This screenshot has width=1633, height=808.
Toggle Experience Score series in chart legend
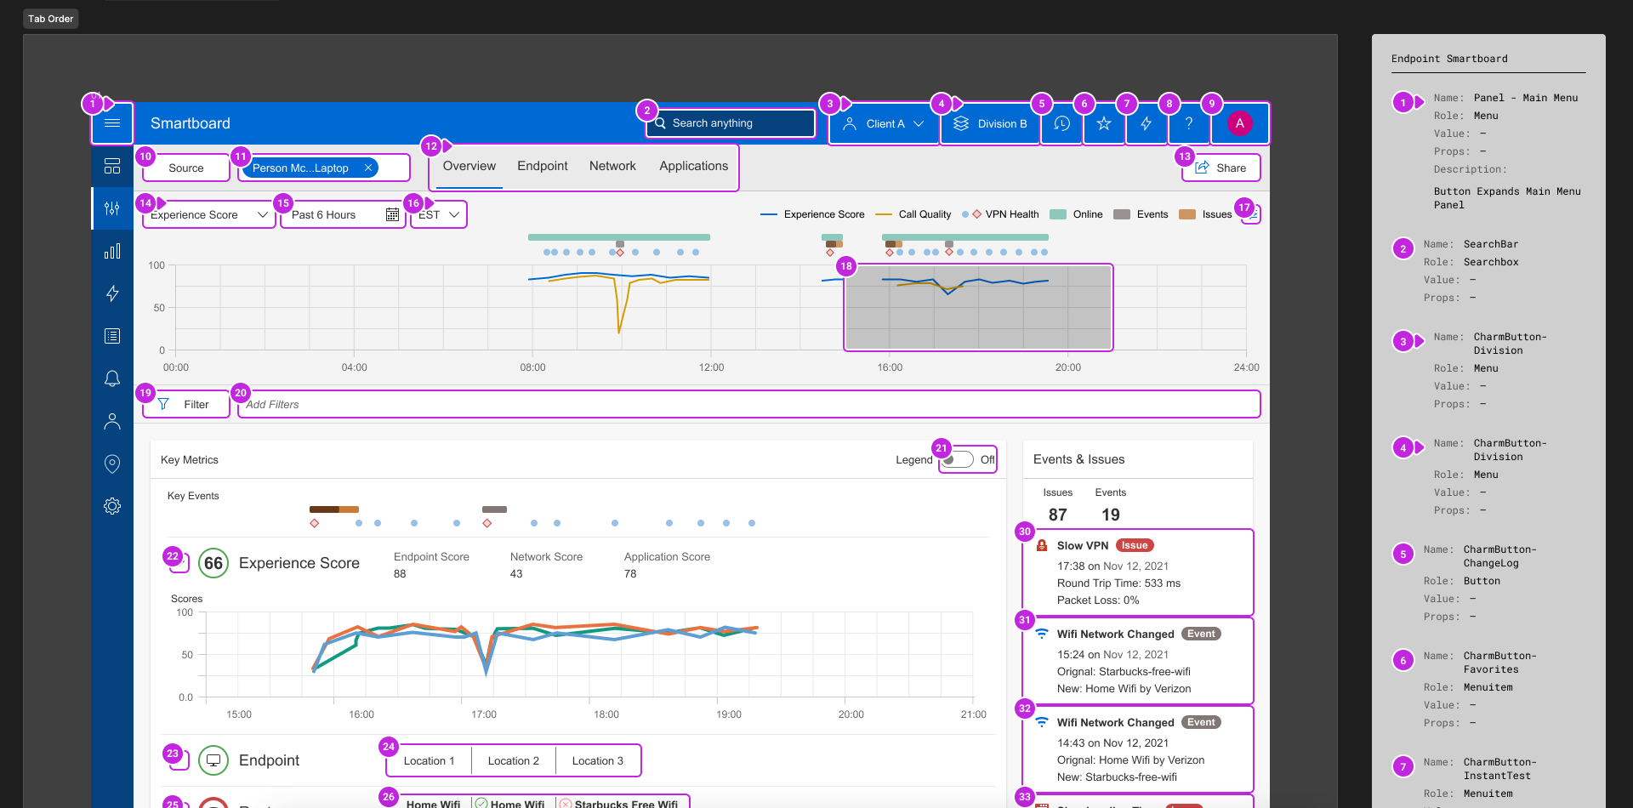tap(811, 214)
